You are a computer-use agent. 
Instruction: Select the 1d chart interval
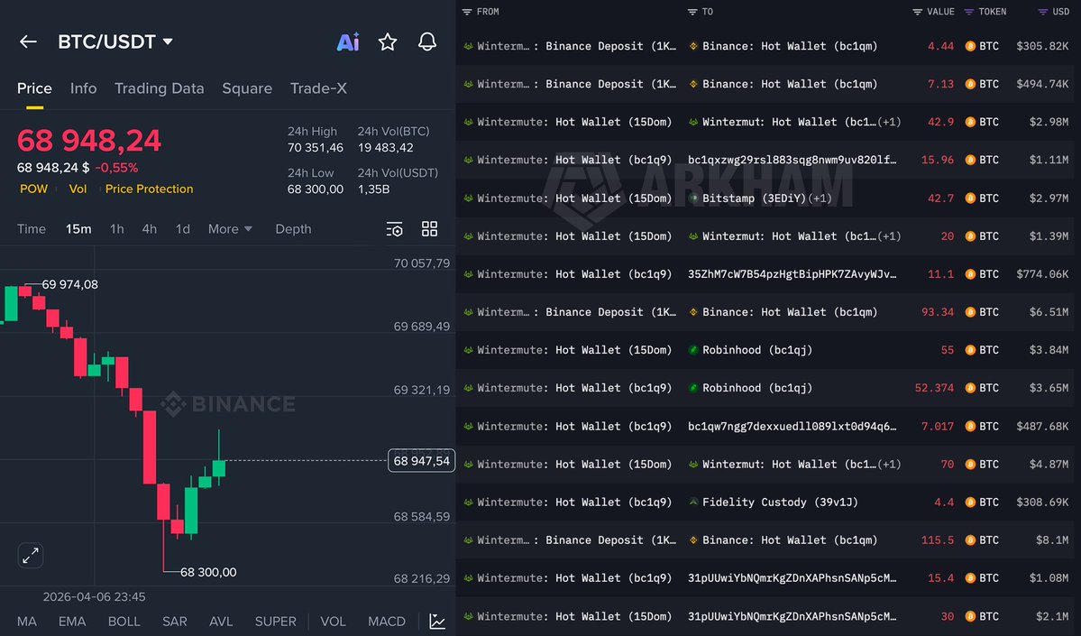pos(183,229)
